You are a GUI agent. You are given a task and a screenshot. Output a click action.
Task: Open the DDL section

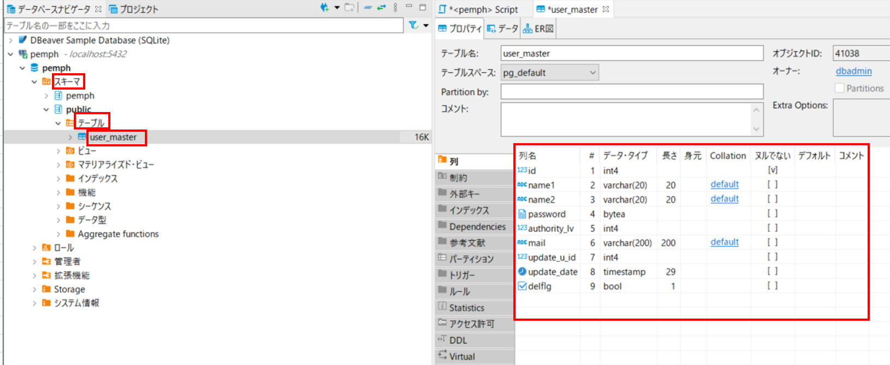[x=475, y=340]
